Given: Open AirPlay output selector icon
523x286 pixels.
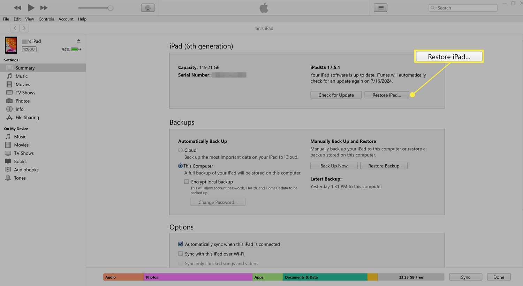Looking at the screenshot, I should (148, 8).
